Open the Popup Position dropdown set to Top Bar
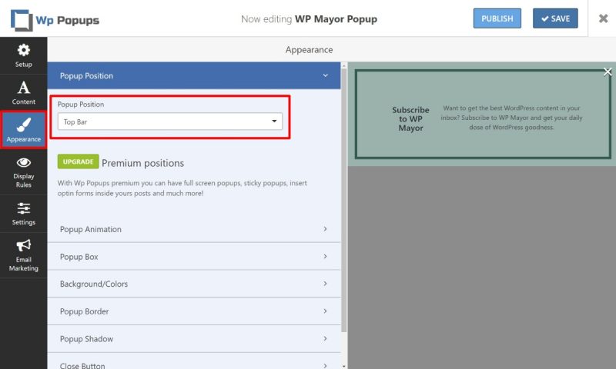 (x=169, y=121)
